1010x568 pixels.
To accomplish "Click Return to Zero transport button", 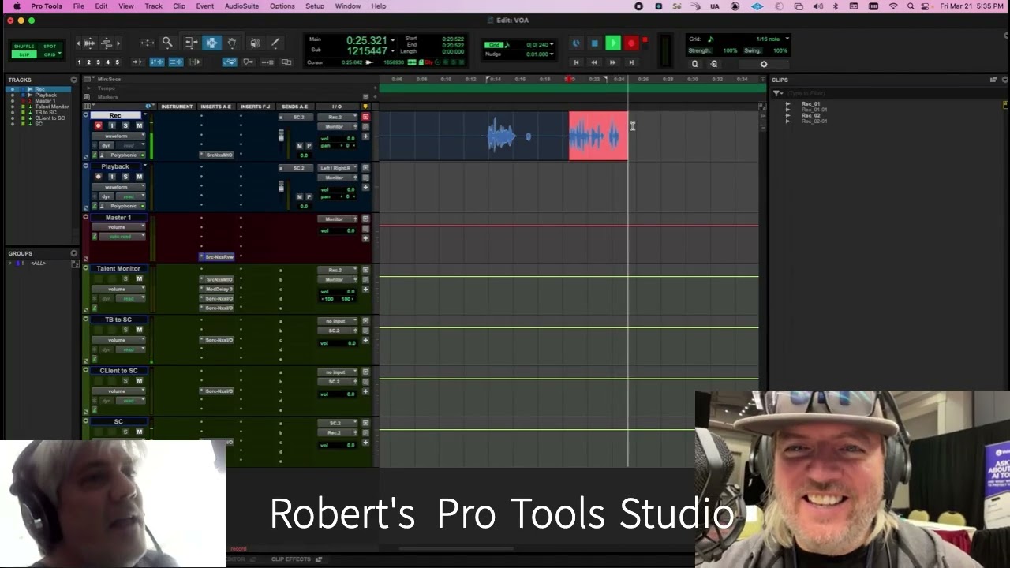I will (x=576, y=62).
